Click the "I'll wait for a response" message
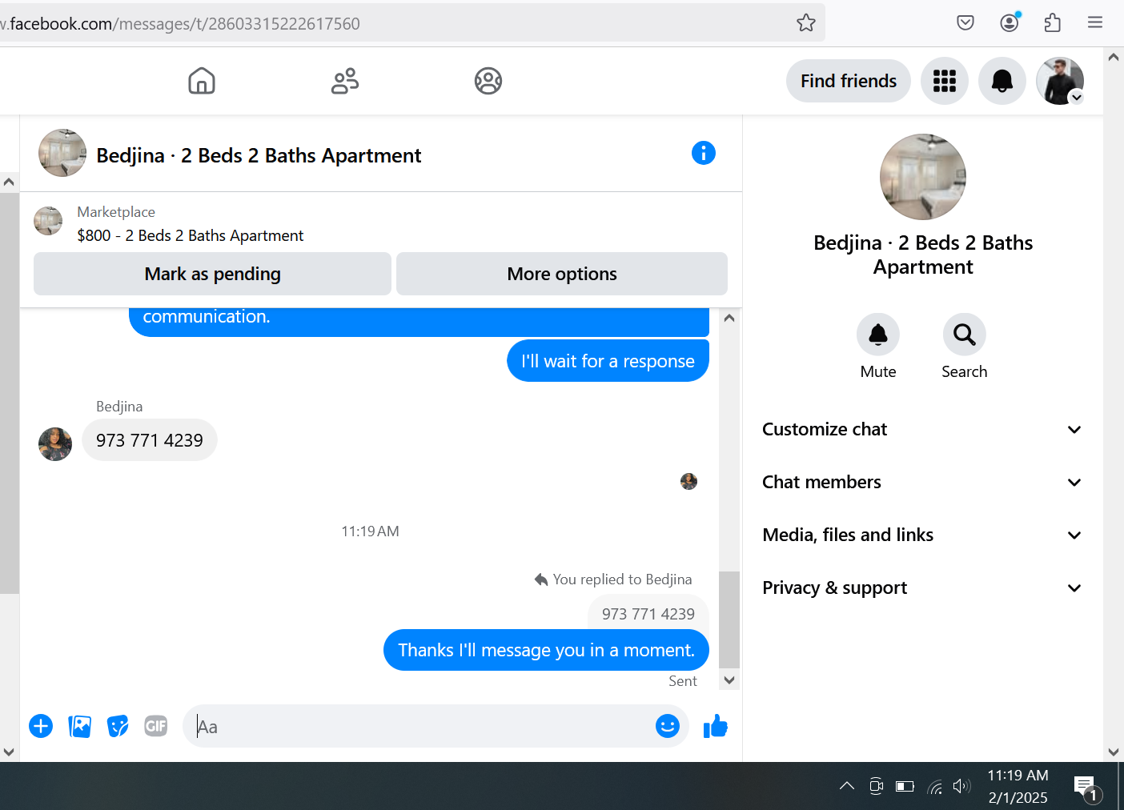 click(x=608, y=361)
